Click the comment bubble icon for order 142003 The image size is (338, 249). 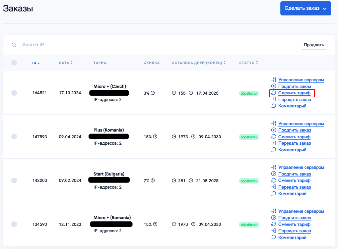[274, 194]
